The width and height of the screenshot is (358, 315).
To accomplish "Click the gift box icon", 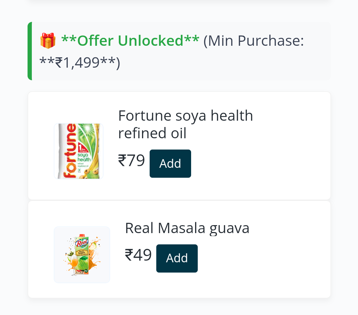I will click(x=48, y=41).
